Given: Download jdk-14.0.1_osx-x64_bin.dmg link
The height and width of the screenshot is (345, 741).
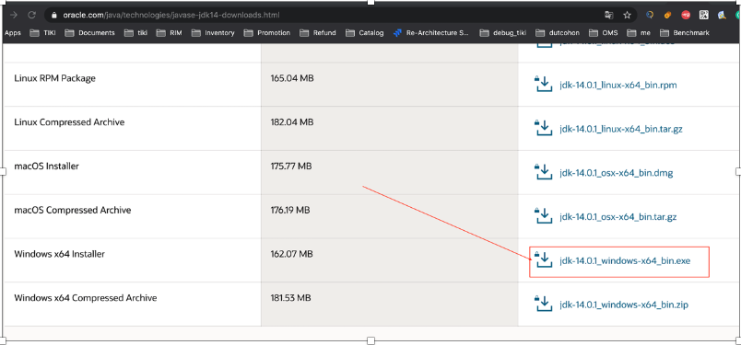Looking at the screenshot, I should pyautogui.click(x=617, y=173).
